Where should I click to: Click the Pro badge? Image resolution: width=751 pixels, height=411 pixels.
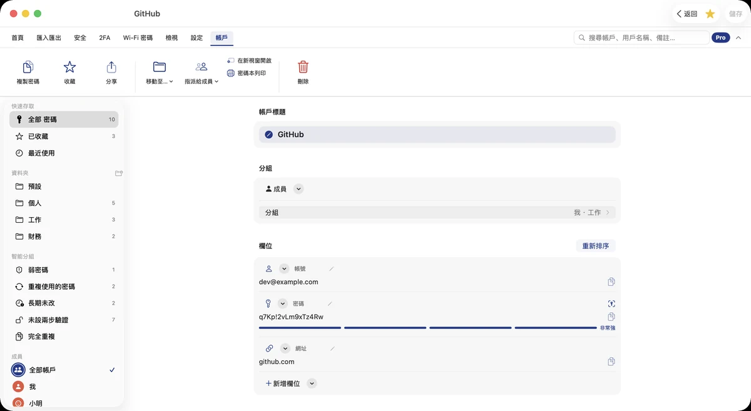coord(720,38)
